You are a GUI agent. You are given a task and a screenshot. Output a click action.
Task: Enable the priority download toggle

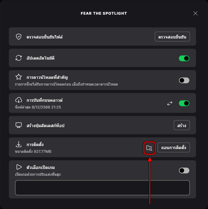(184, 80)
